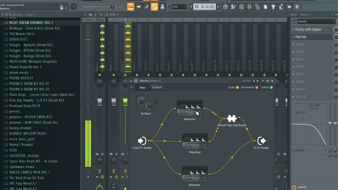Open the Patcher Presets menu
Viewport: 338px width, 190px height.
tap(247, 81)
